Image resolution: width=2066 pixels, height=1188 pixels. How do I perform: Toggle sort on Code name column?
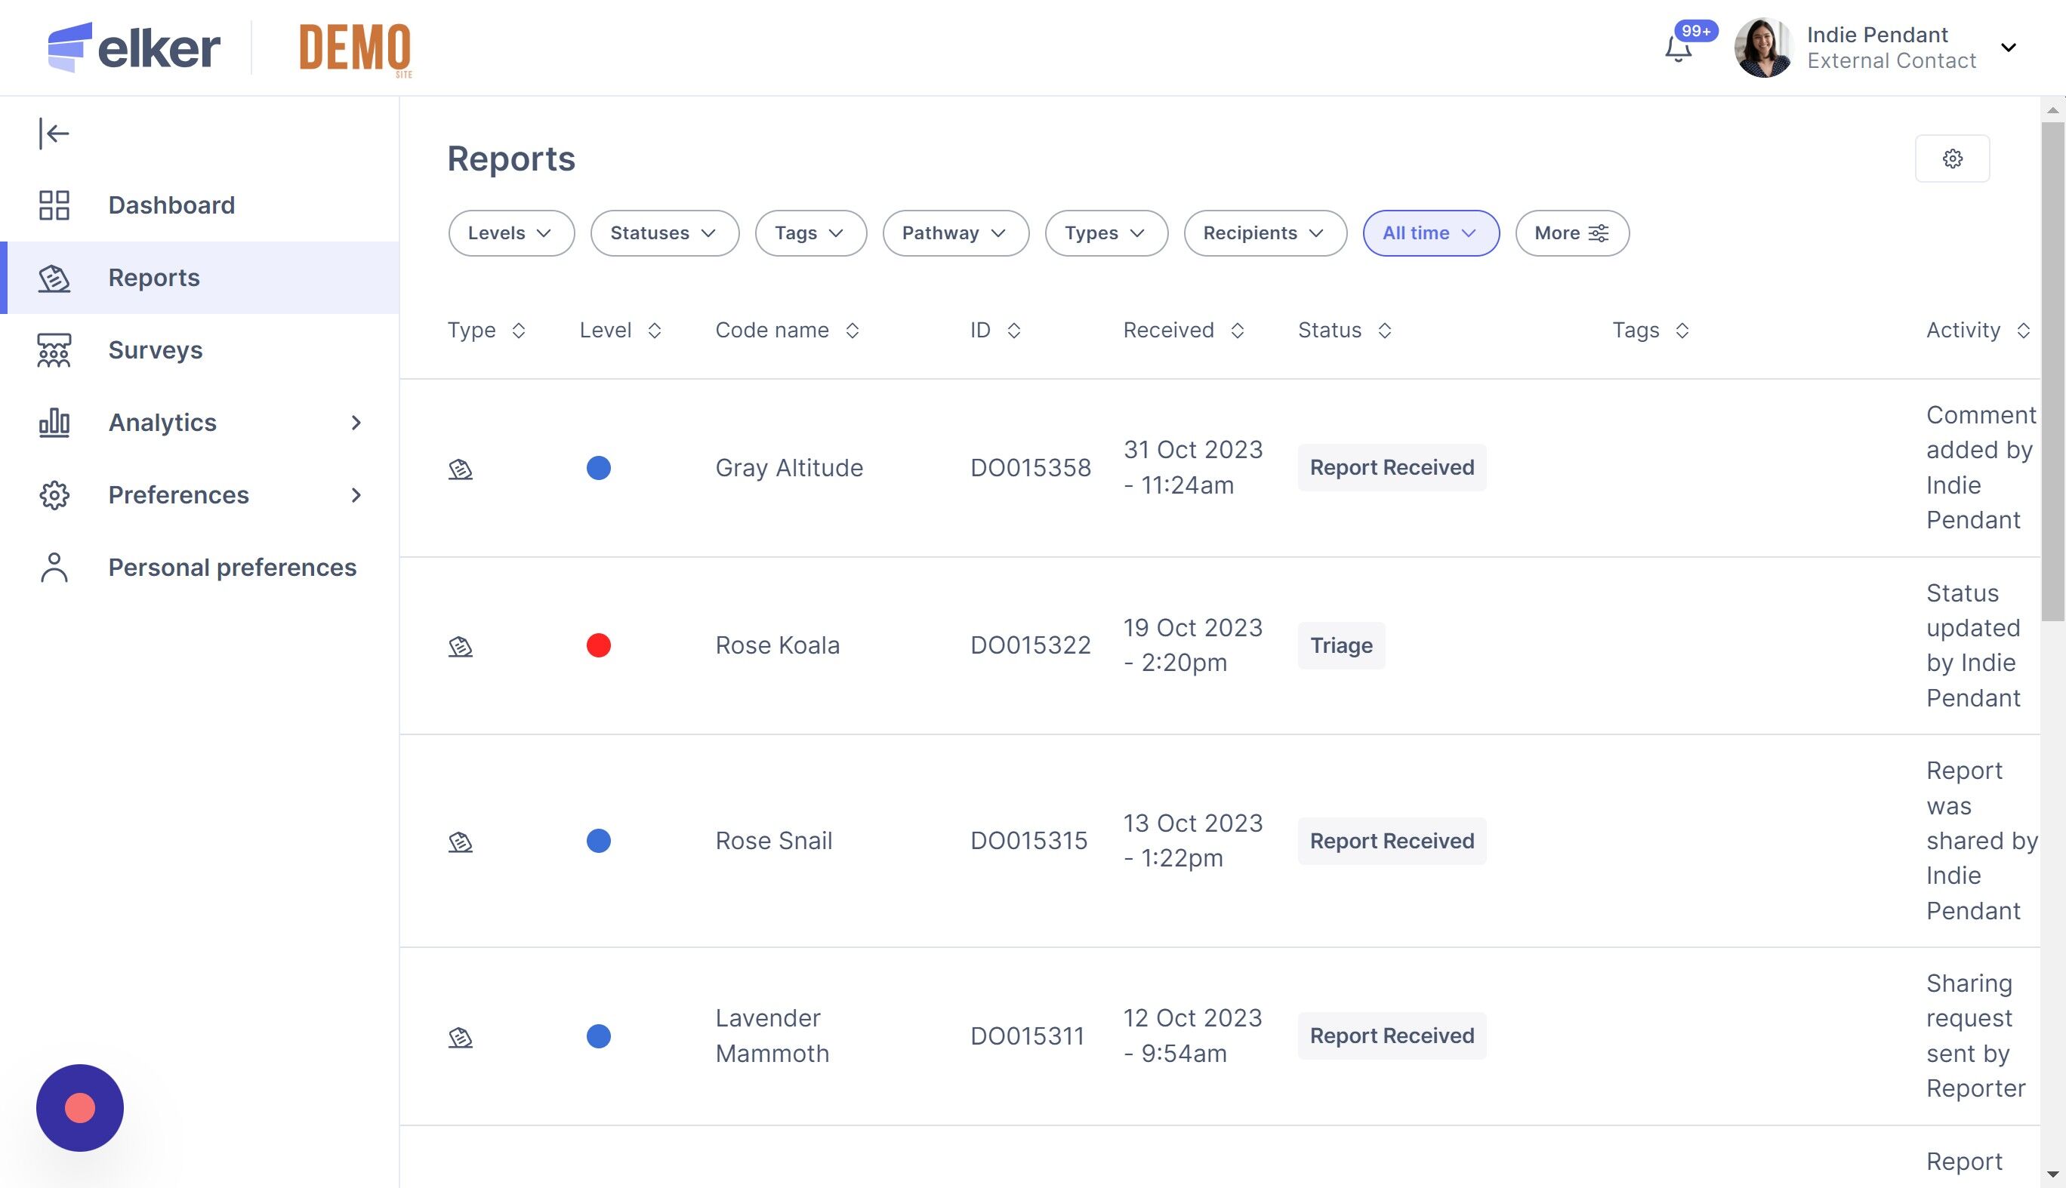[853, 331]
